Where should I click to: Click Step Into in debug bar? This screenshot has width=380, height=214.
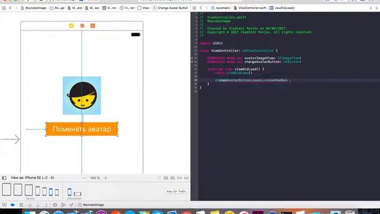[38, 205]
